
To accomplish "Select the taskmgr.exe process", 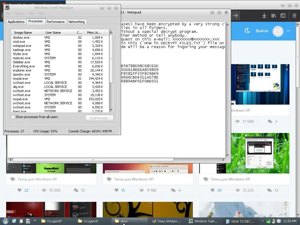I will (60, 50).
